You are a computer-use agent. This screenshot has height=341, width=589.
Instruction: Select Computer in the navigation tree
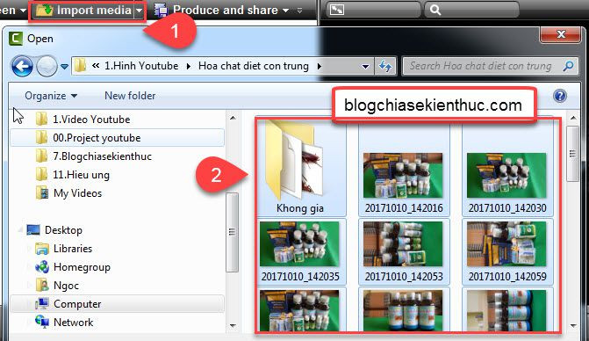click(x=118, y=304)
